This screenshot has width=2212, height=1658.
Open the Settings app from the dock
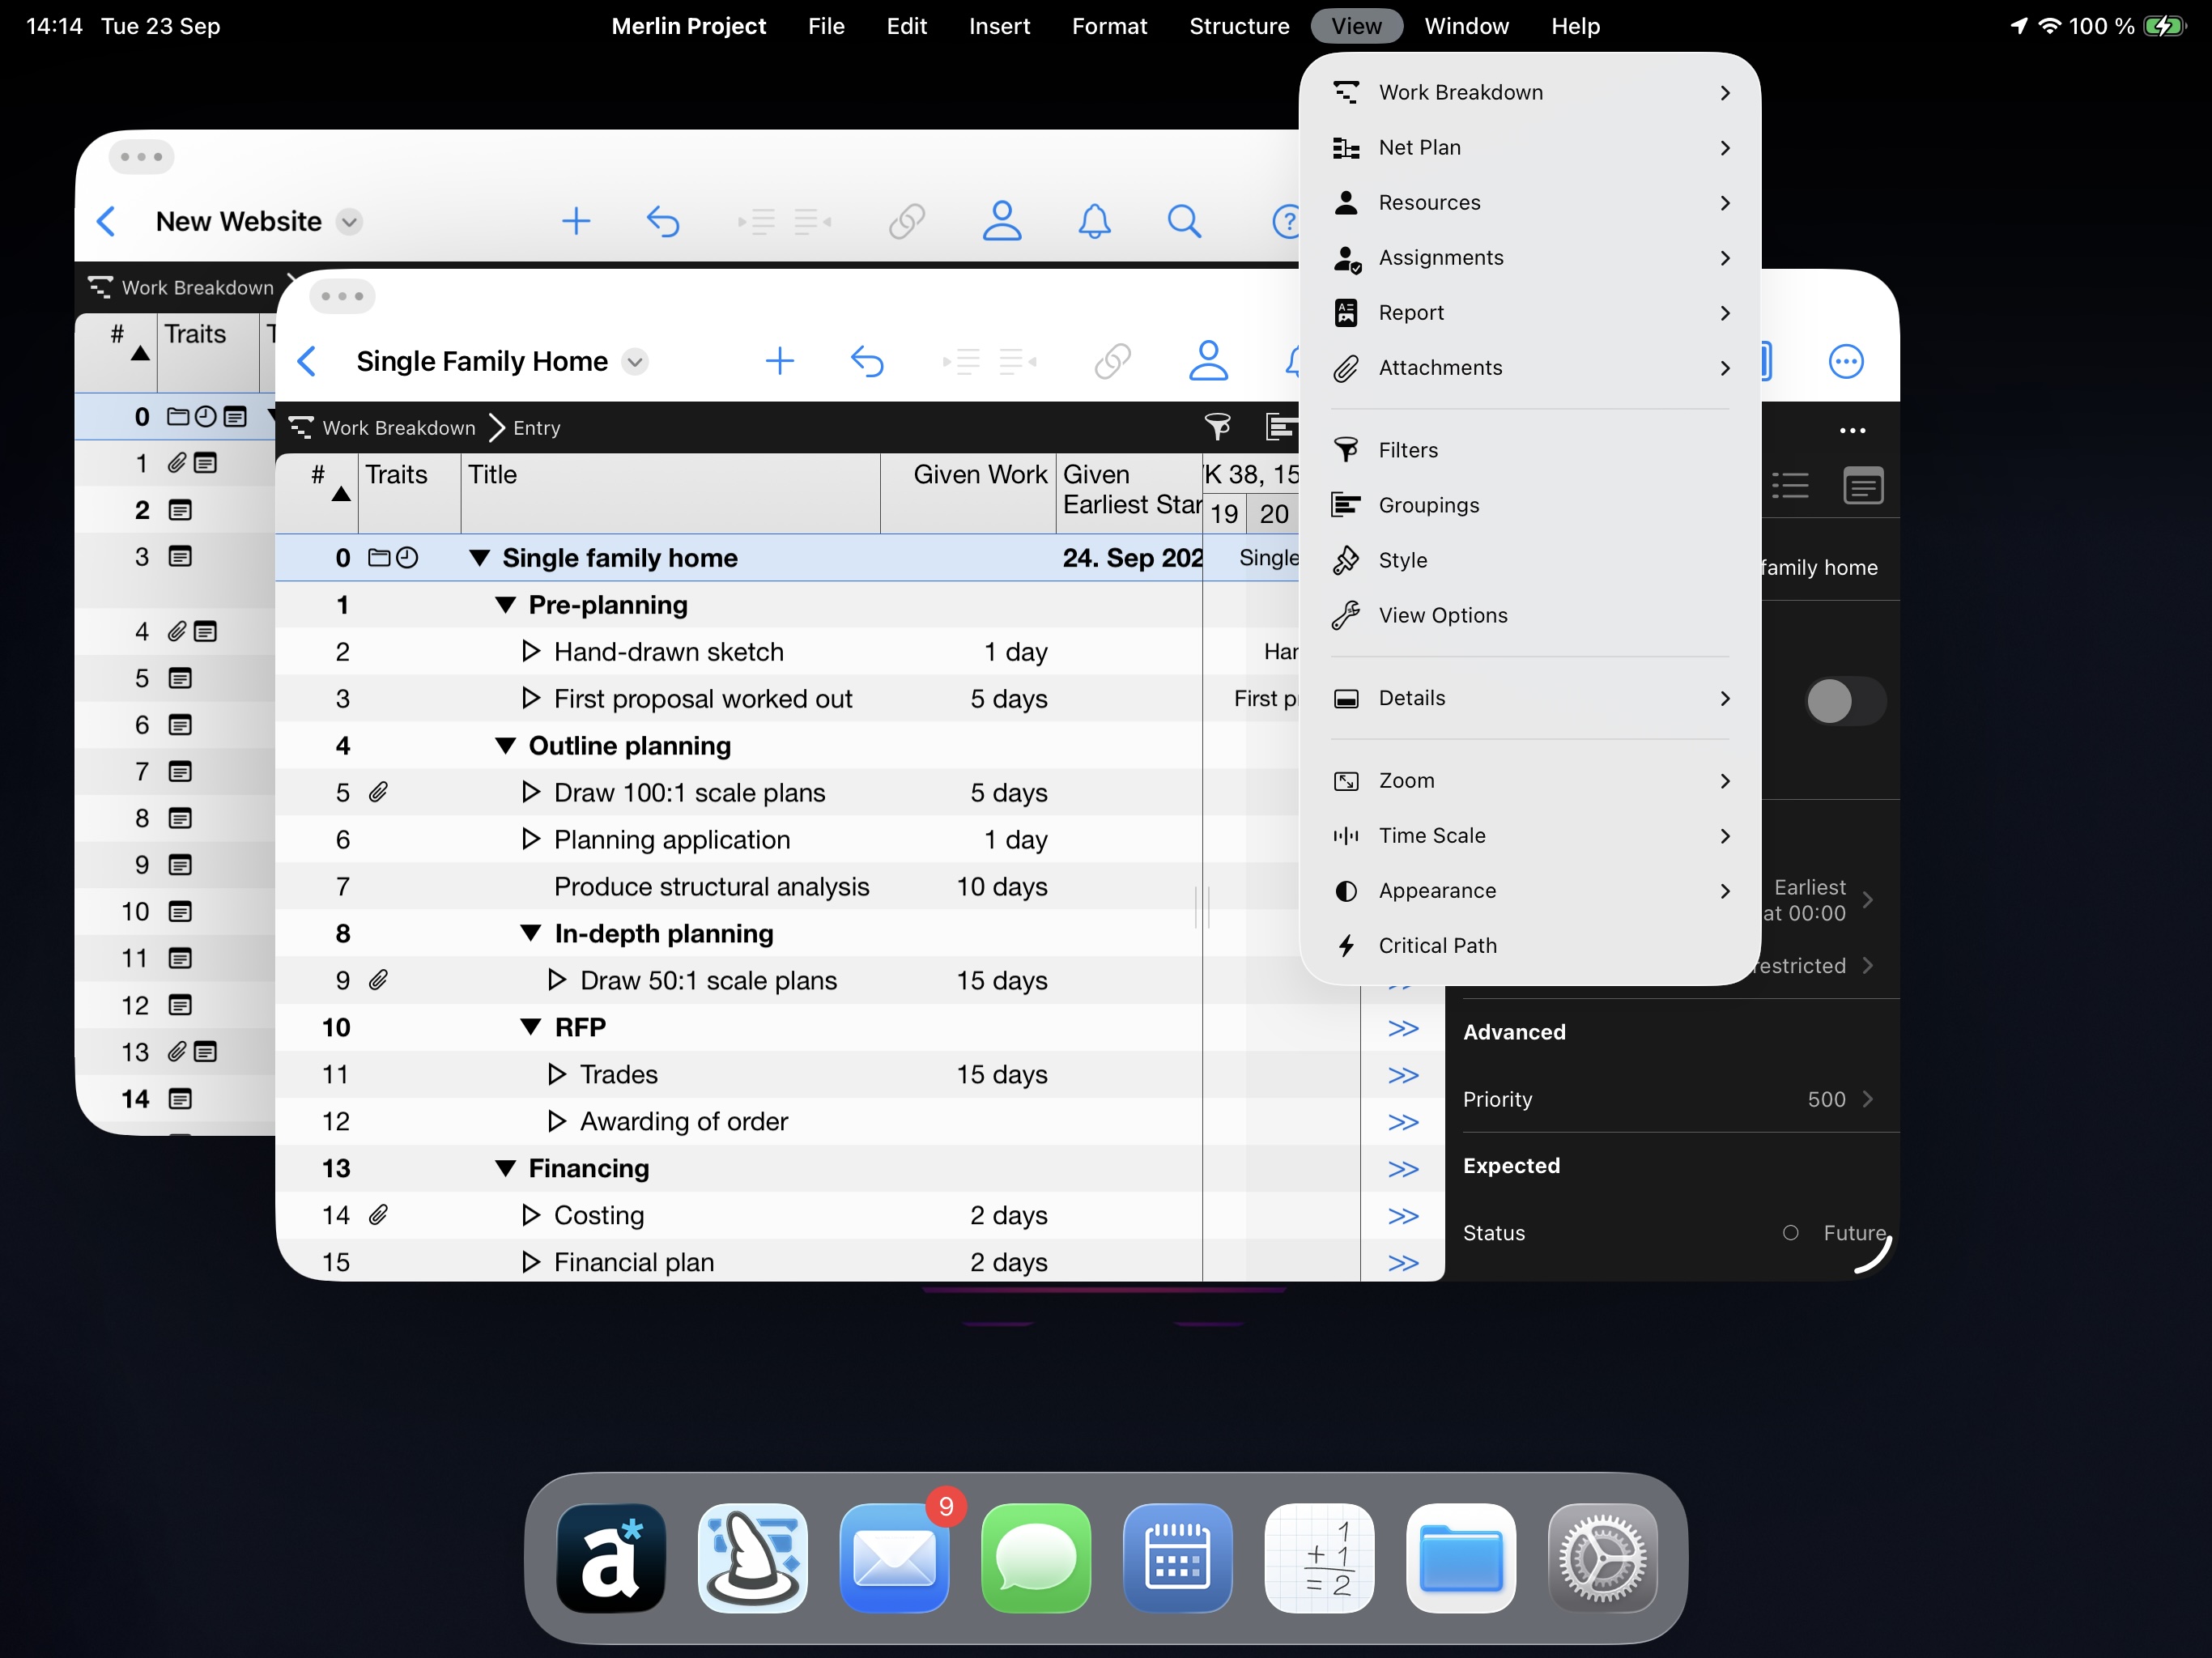pos(1603,1558)
